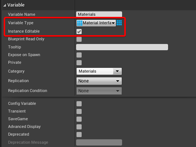The height and width of the screenshot is (147, 196).
Task: Enable the Blueprint Read Only checkbox
Action: (79, 39)
